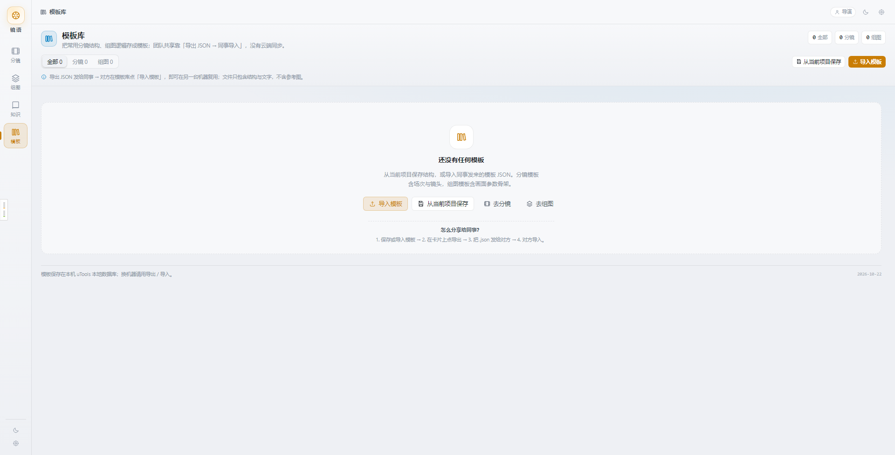Click the 模板库 breadcrumb title in the top bar
Viewport: 895px width, 455px height.
pyautogui.click(x=58, y=12)
